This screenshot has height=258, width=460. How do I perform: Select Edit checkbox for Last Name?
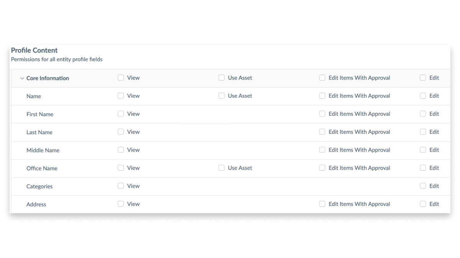pyautogui.click(x=423, y=131)
